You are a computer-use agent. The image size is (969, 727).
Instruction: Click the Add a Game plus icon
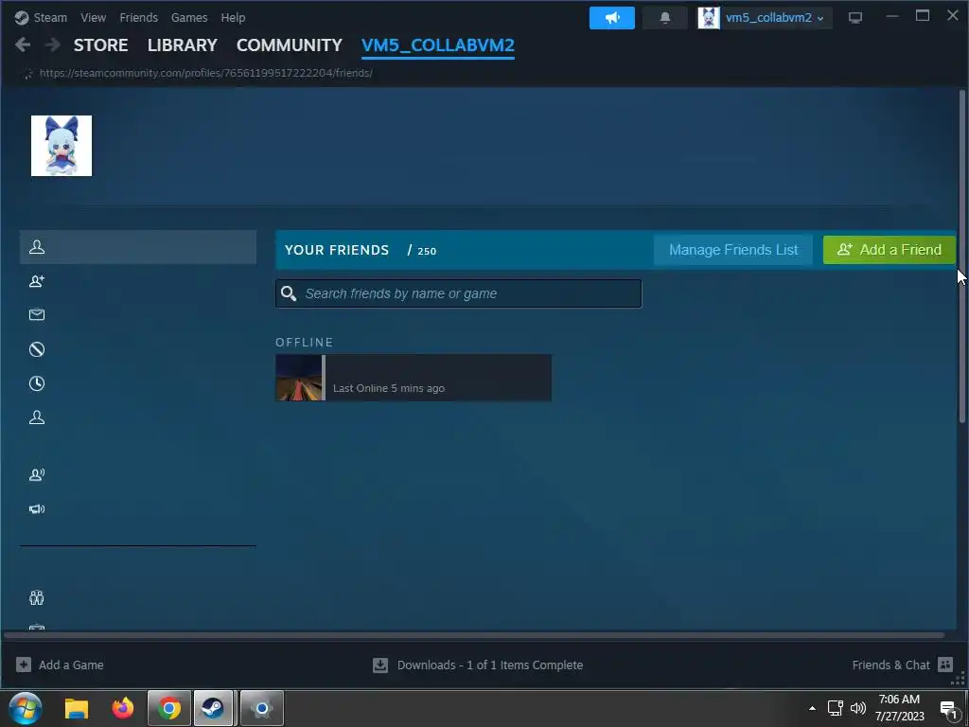(24, 665)
